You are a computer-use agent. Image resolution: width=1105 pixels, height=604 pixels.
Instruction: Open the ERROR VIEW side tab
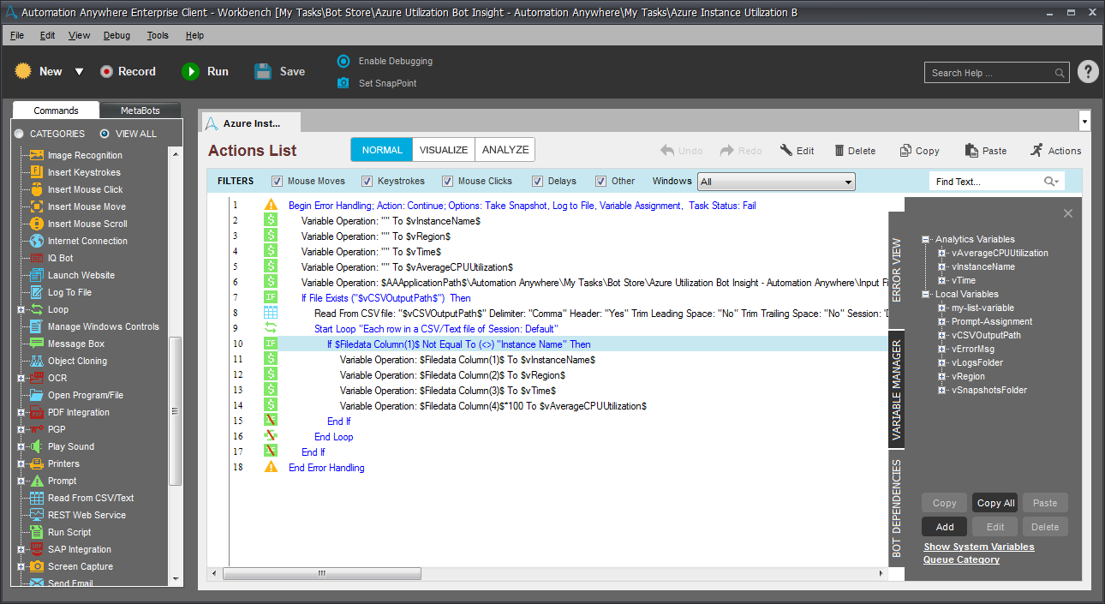[x=897, y=270]
